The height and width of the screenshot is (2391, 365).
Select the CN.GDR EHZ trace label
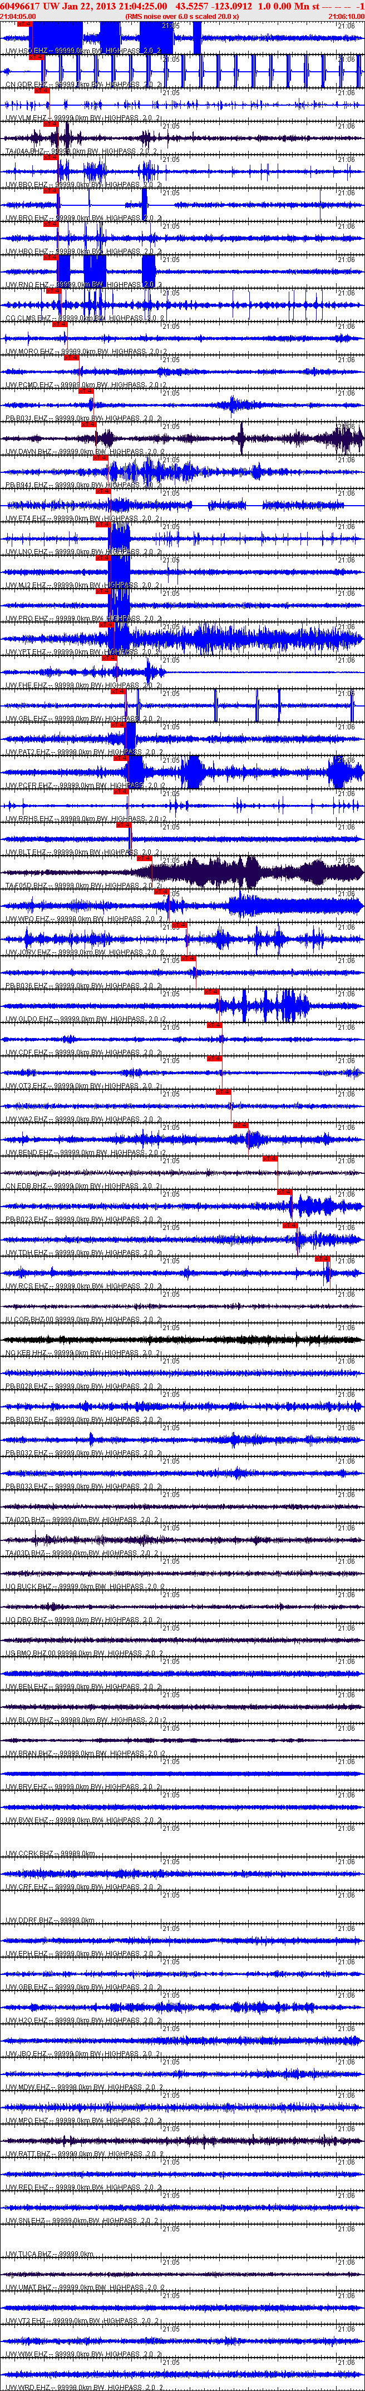[x=83, y=85]
